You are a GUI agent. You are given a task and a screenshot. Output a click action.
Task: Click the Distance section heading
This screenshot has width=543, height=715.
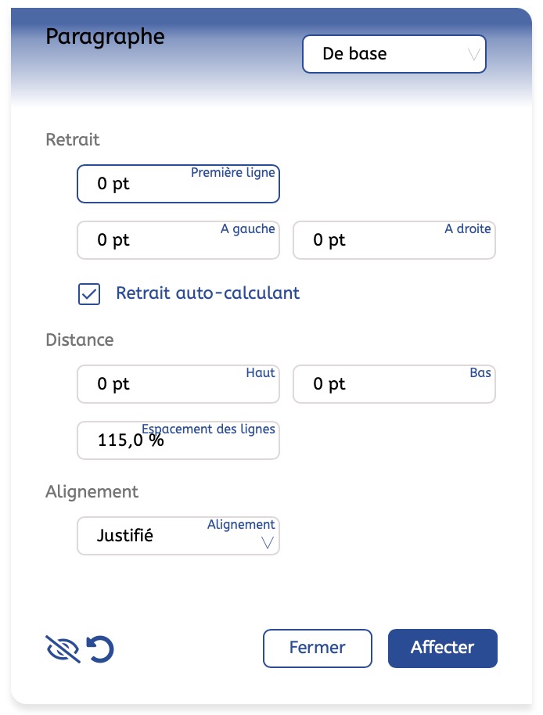pyautogui.click(x=80, y=340)
